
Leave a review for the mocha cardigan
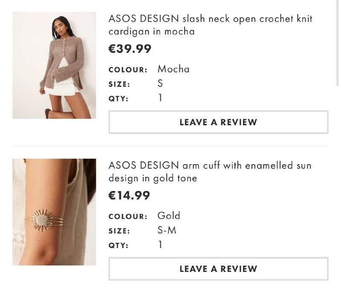click(x=218, y=122)
